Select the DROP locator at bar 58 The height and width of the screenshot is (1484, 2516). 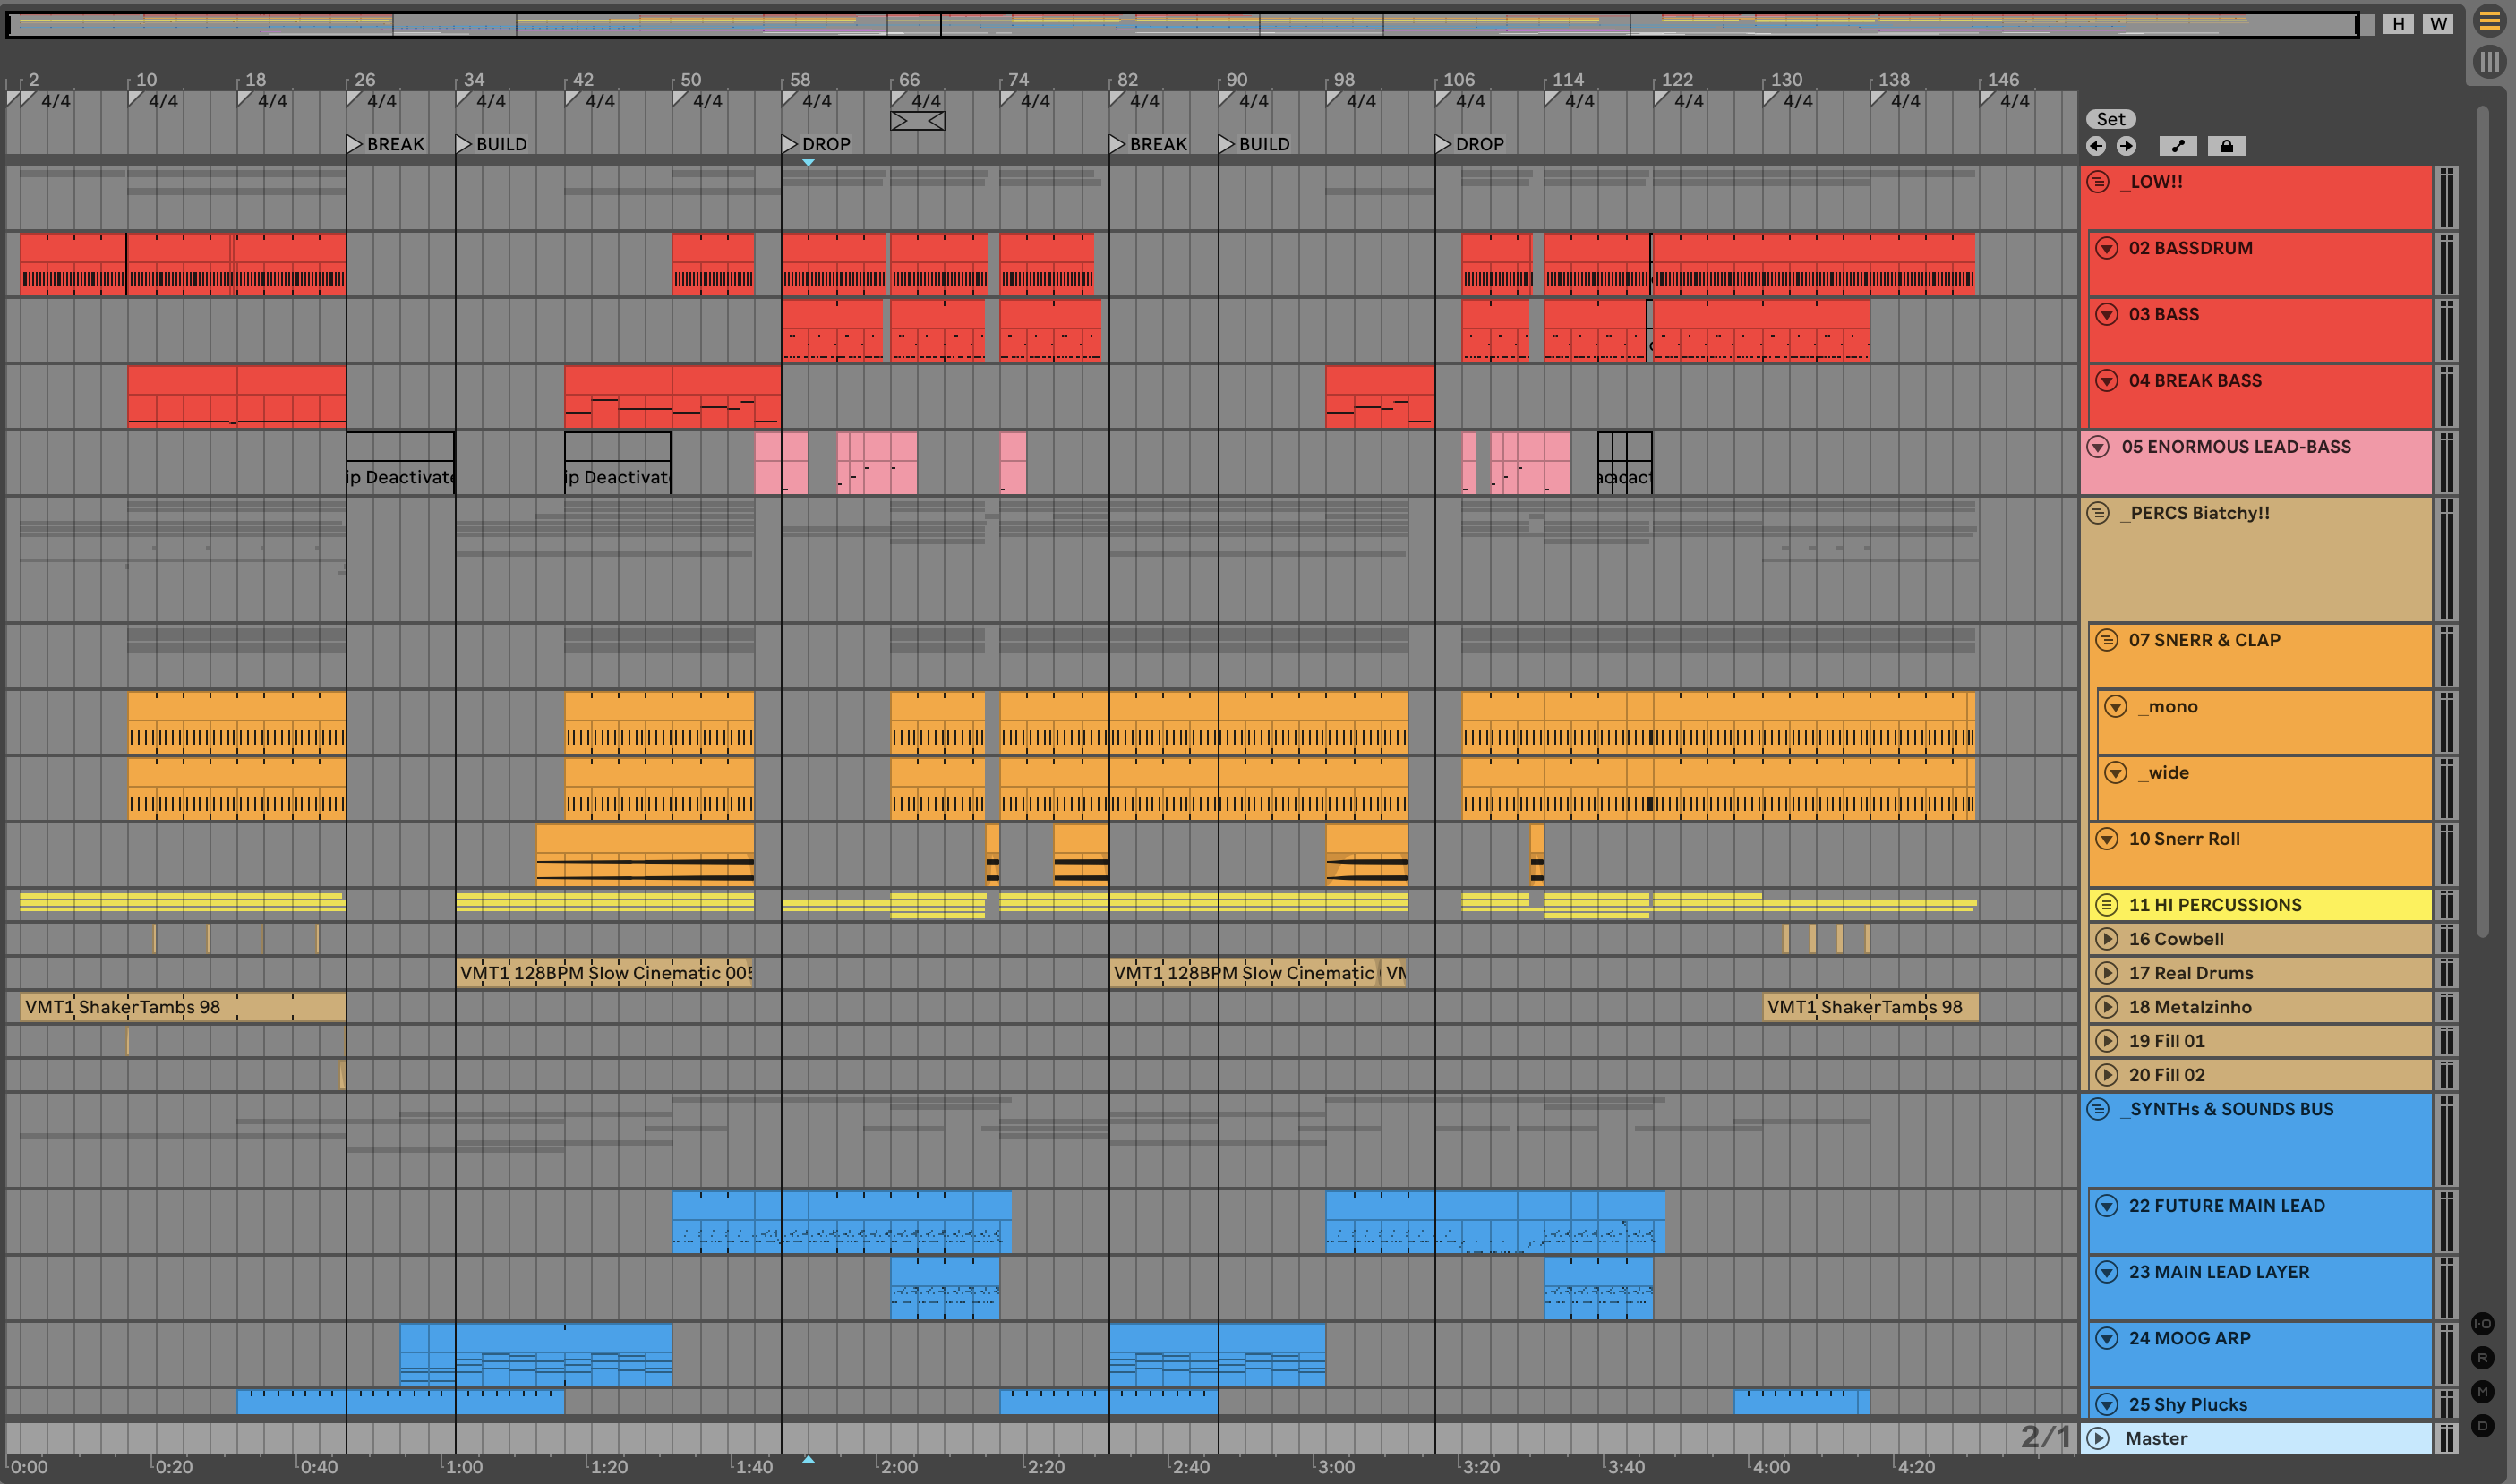(817, 144)
